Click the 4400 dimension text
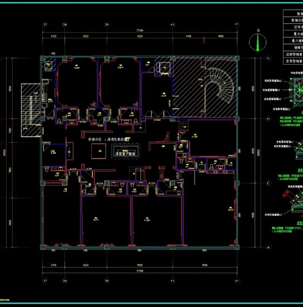303x307 pixels. click(189, 36)
